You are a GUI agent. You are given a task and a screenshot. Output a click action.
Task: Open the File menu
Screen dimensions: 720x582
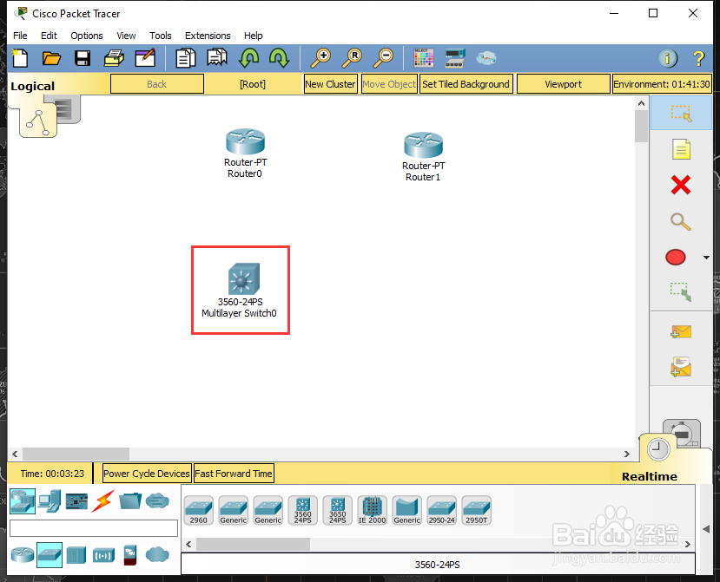(20, 36)
